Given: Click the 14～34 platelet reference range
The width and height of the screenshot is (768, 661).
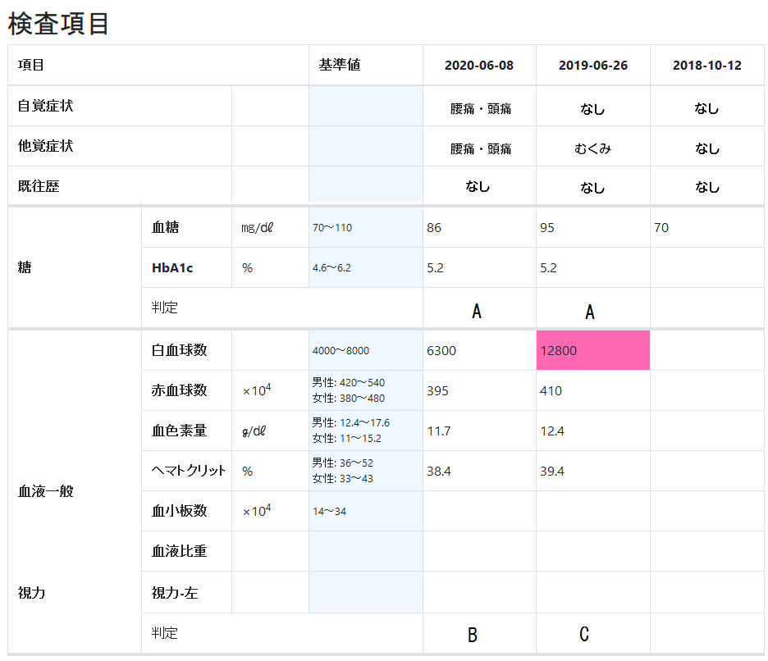Looking at the screenshot, I should point(329,512).
